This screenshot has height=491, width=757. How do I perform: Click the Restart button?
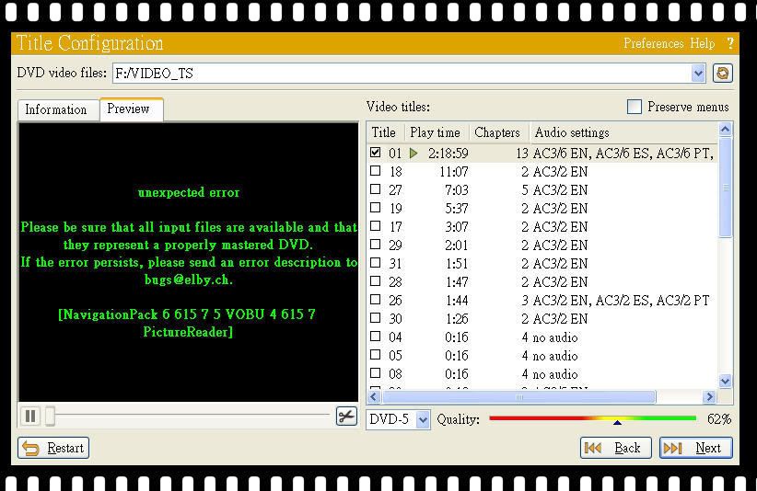click(x=54, y=448)
